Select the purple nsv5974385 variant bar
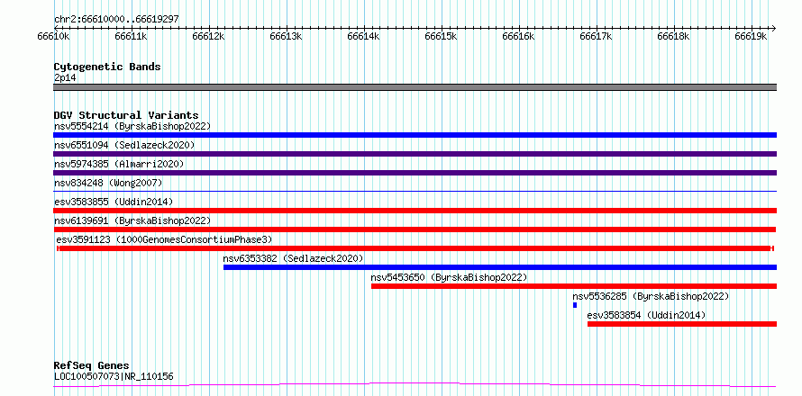 coord(415,173)
